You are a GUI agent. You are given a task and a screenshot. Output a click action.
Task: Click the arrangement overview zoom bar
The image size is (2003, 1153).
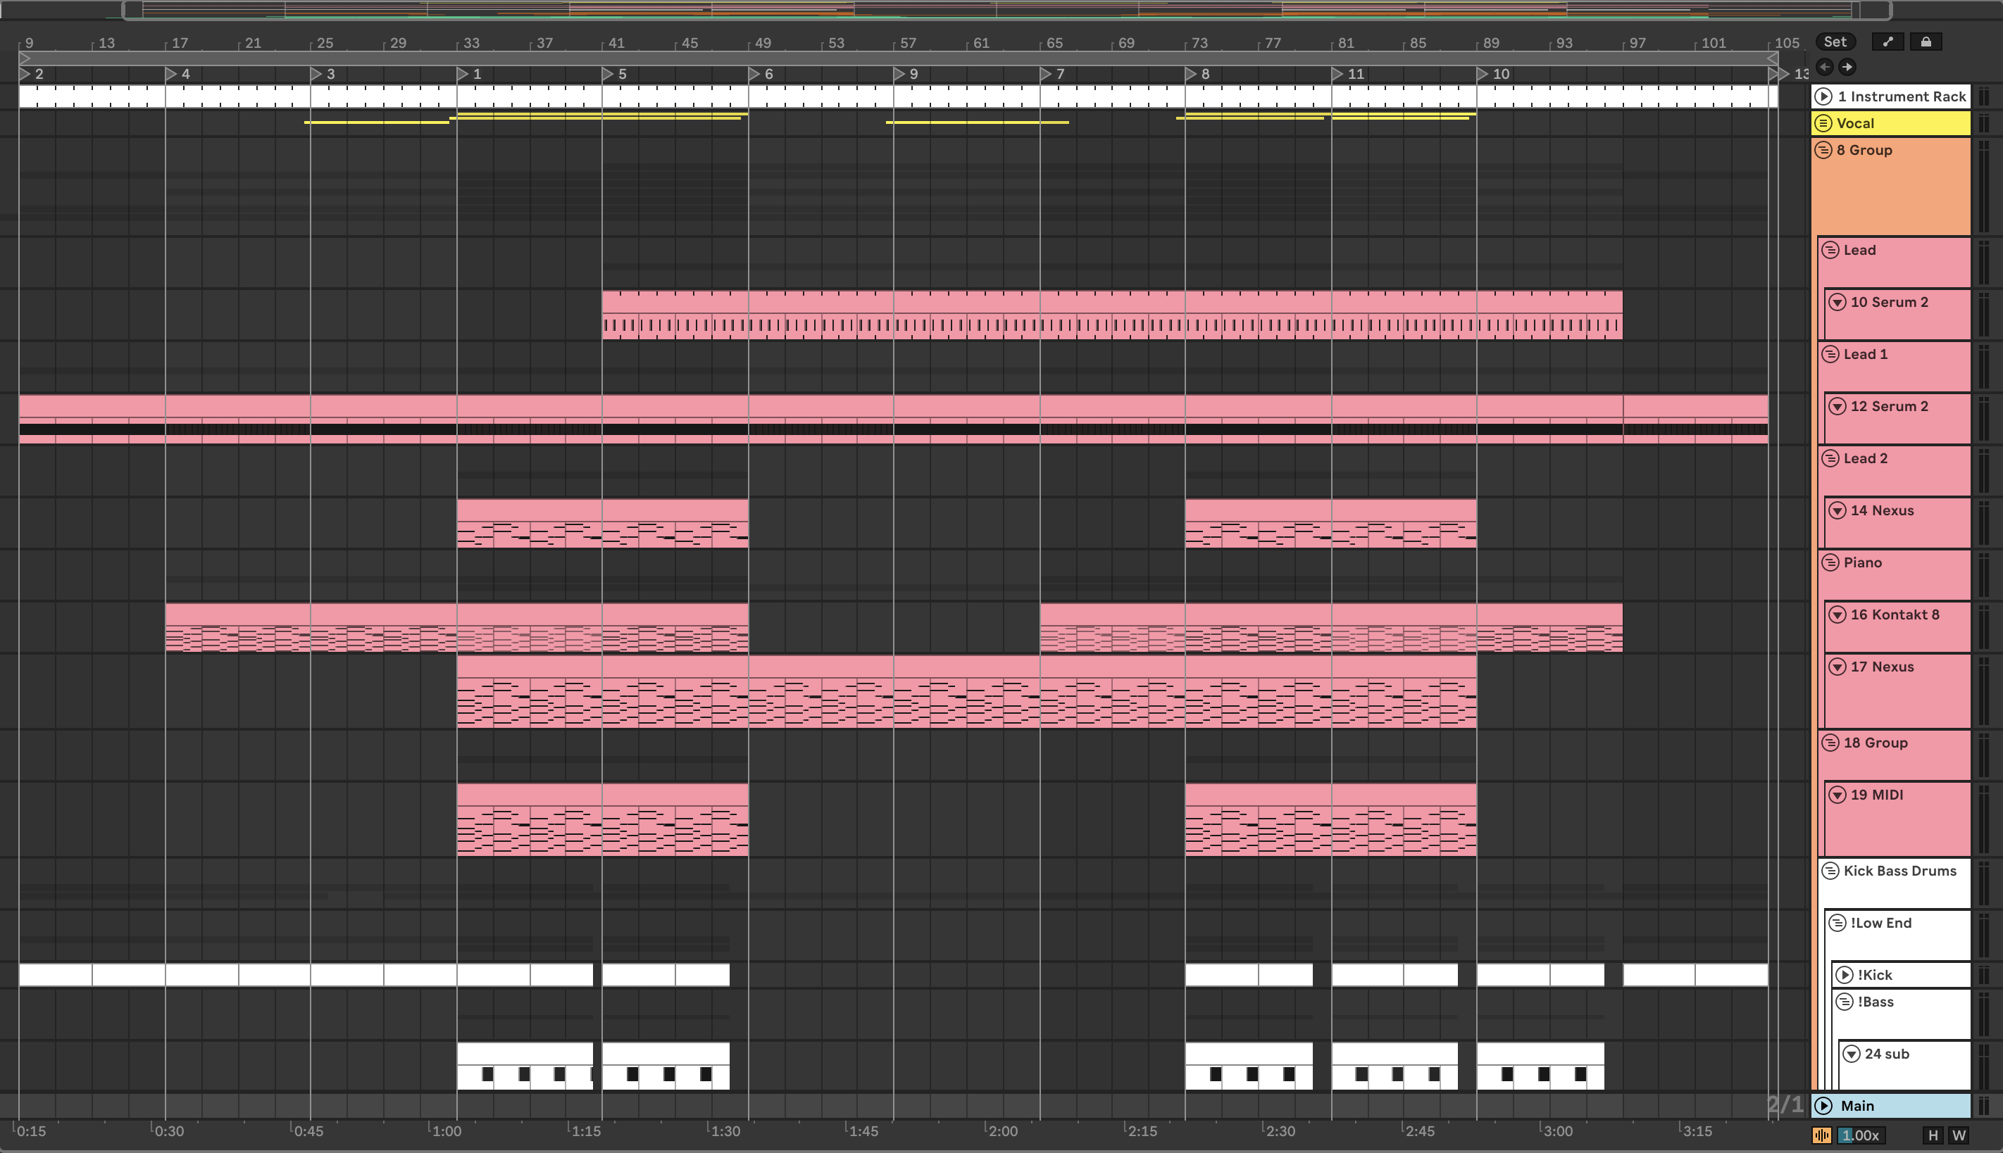[x=1006, y=11]
